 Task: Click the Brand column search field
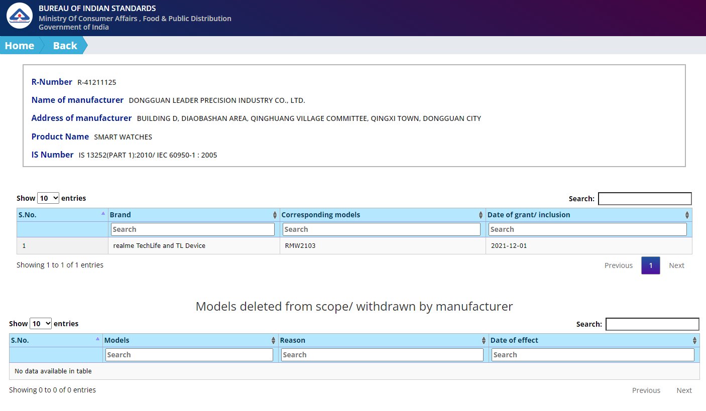(193, 229)
